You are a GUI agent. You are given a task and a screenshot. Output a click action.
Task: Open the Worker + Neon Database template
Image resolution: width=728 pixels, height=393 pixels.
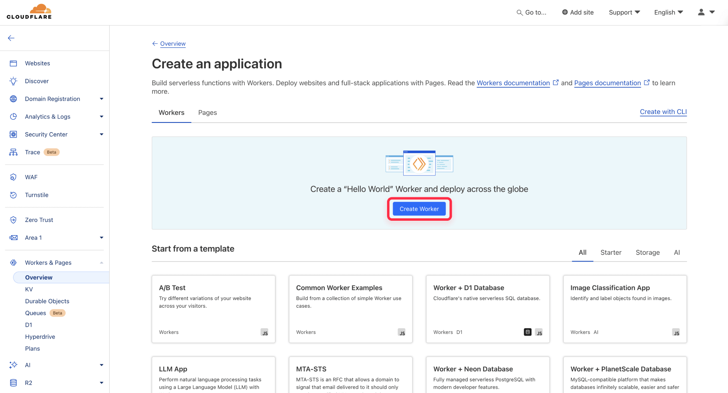pos(488,375)
